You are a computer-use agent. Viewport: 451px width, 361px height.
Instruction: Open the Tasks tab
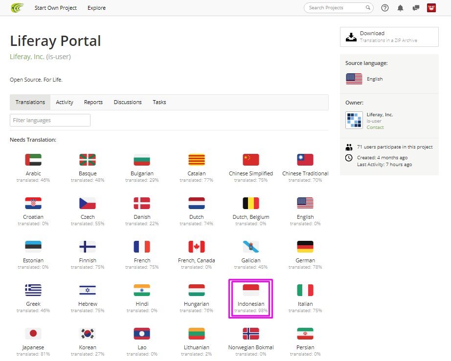click(x=159, y=102)
